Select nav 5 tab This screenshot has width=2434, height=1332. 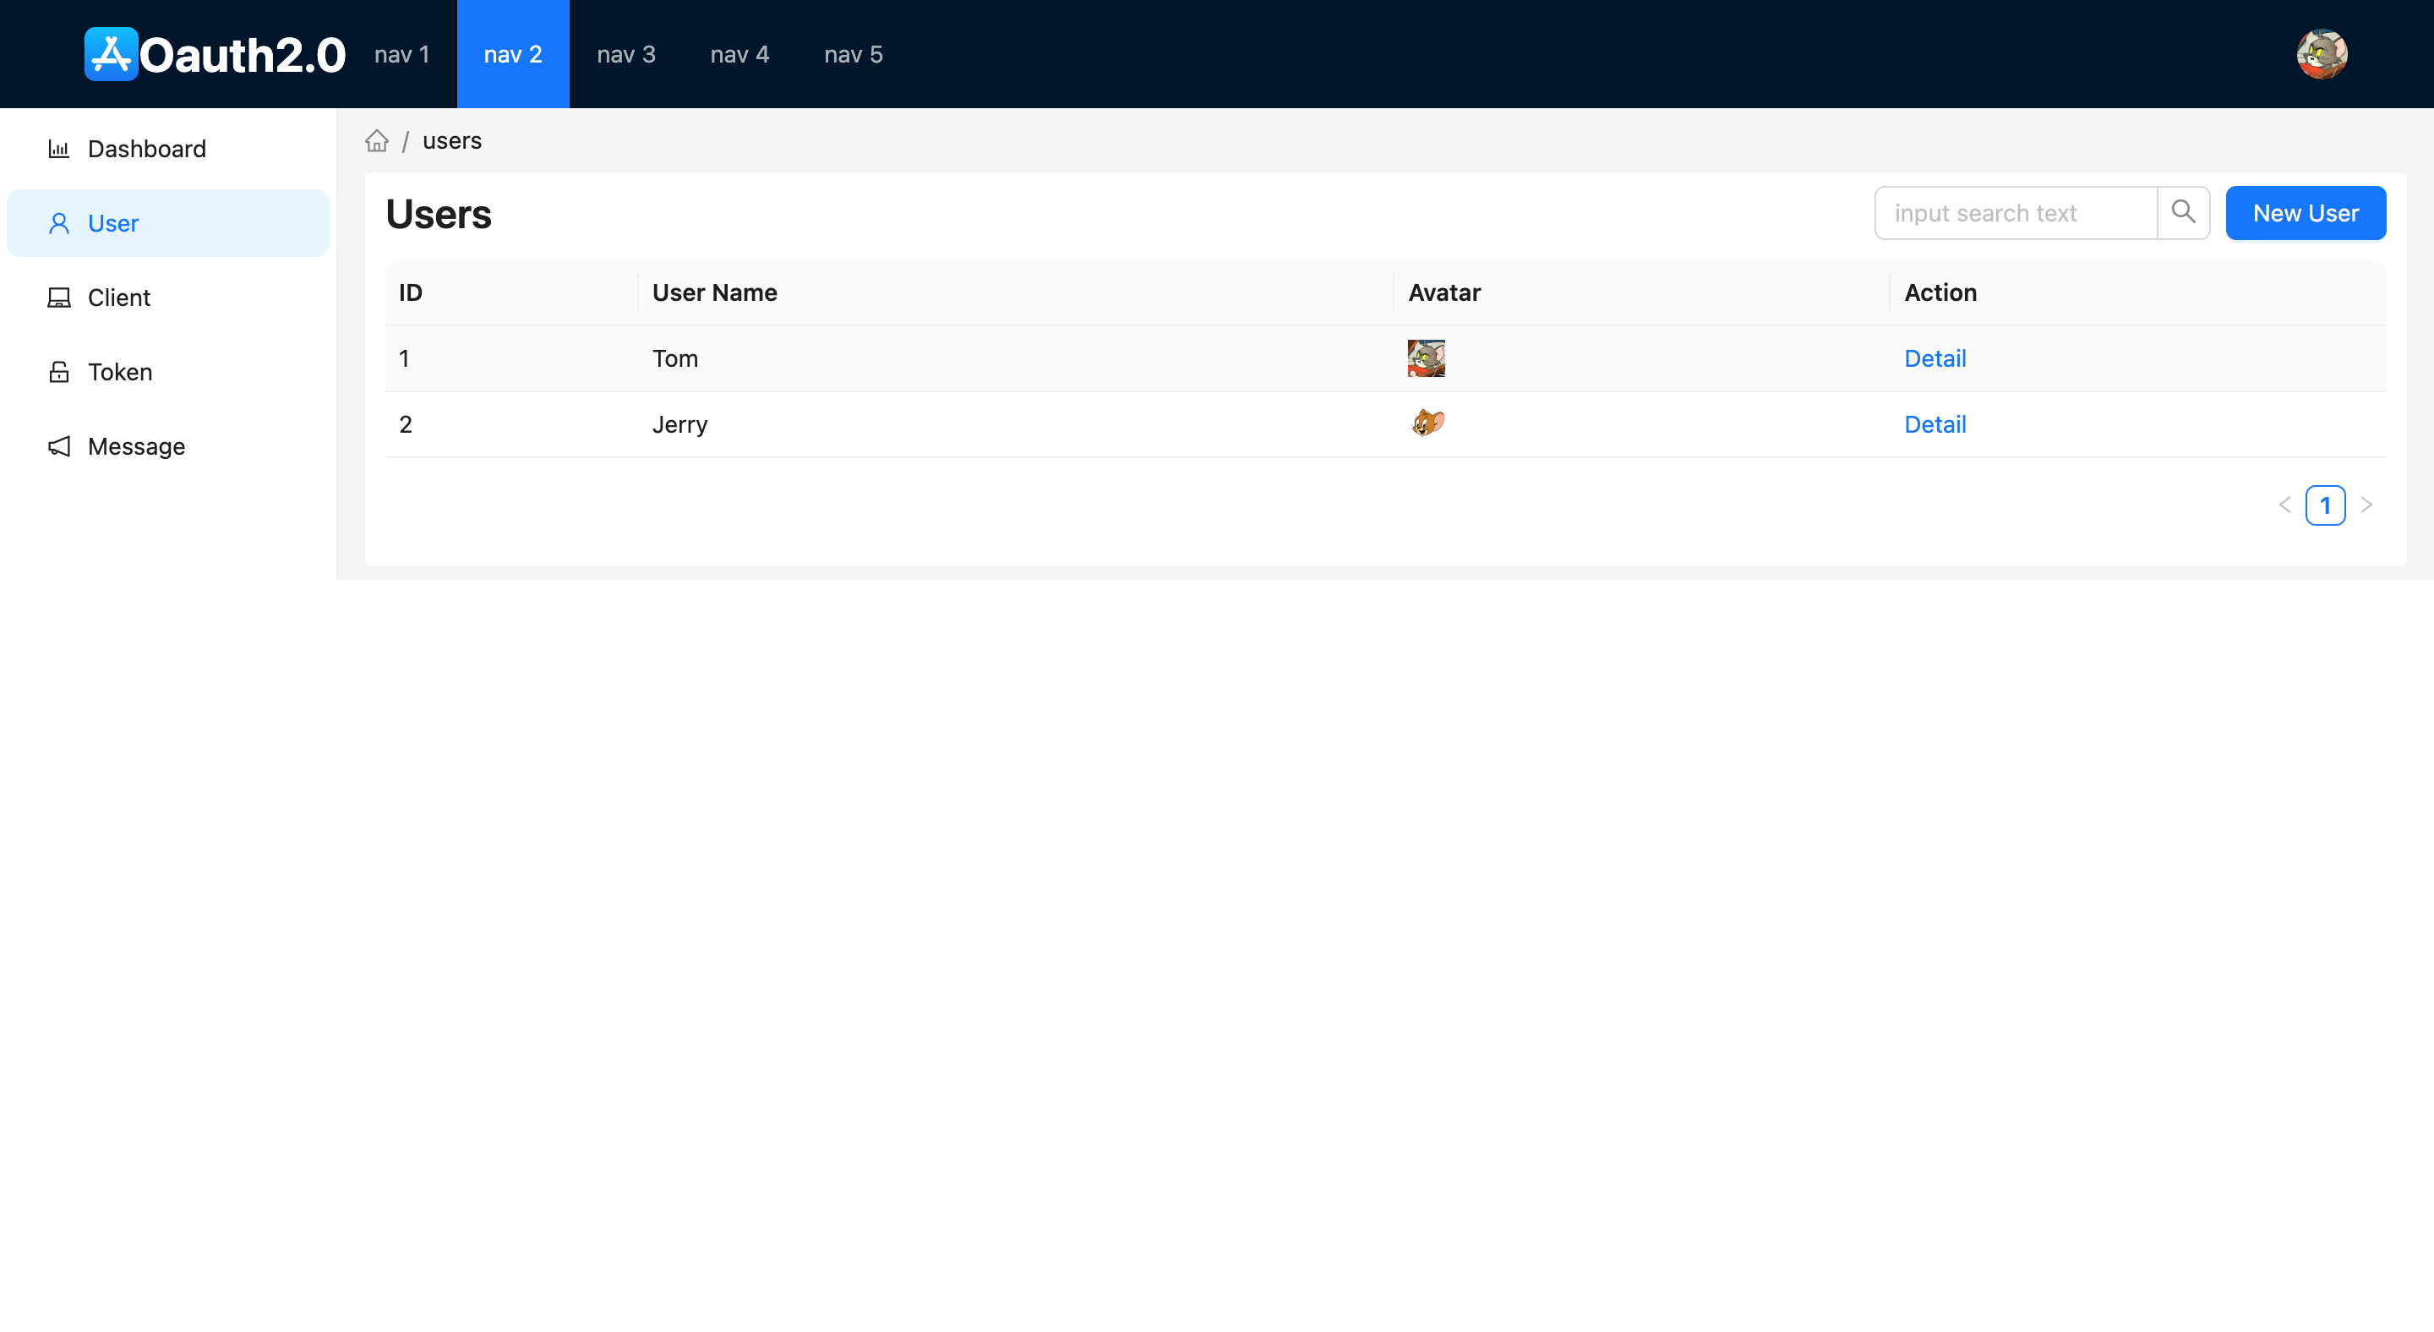click(x=851, y=54)
